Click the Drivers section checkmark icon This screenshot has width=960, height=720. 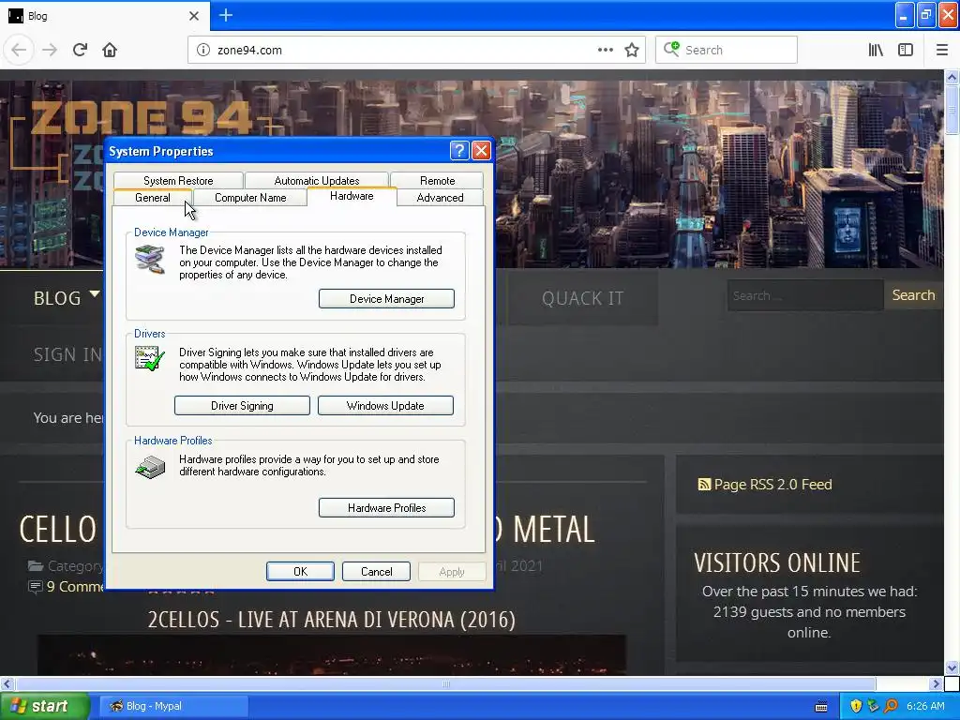(x=150, y=358)
